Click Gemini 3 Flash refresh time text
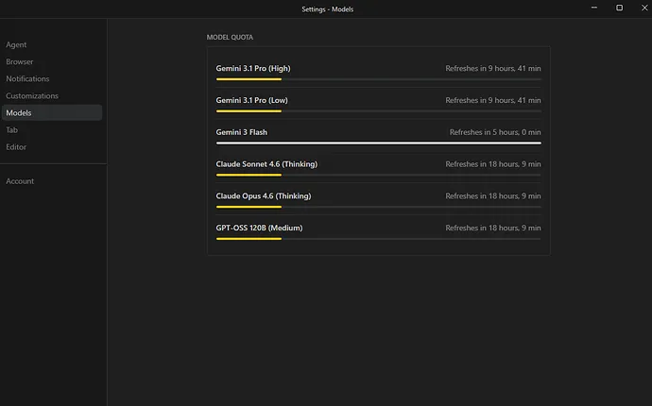652x406 pixels. tap(495, 132)
